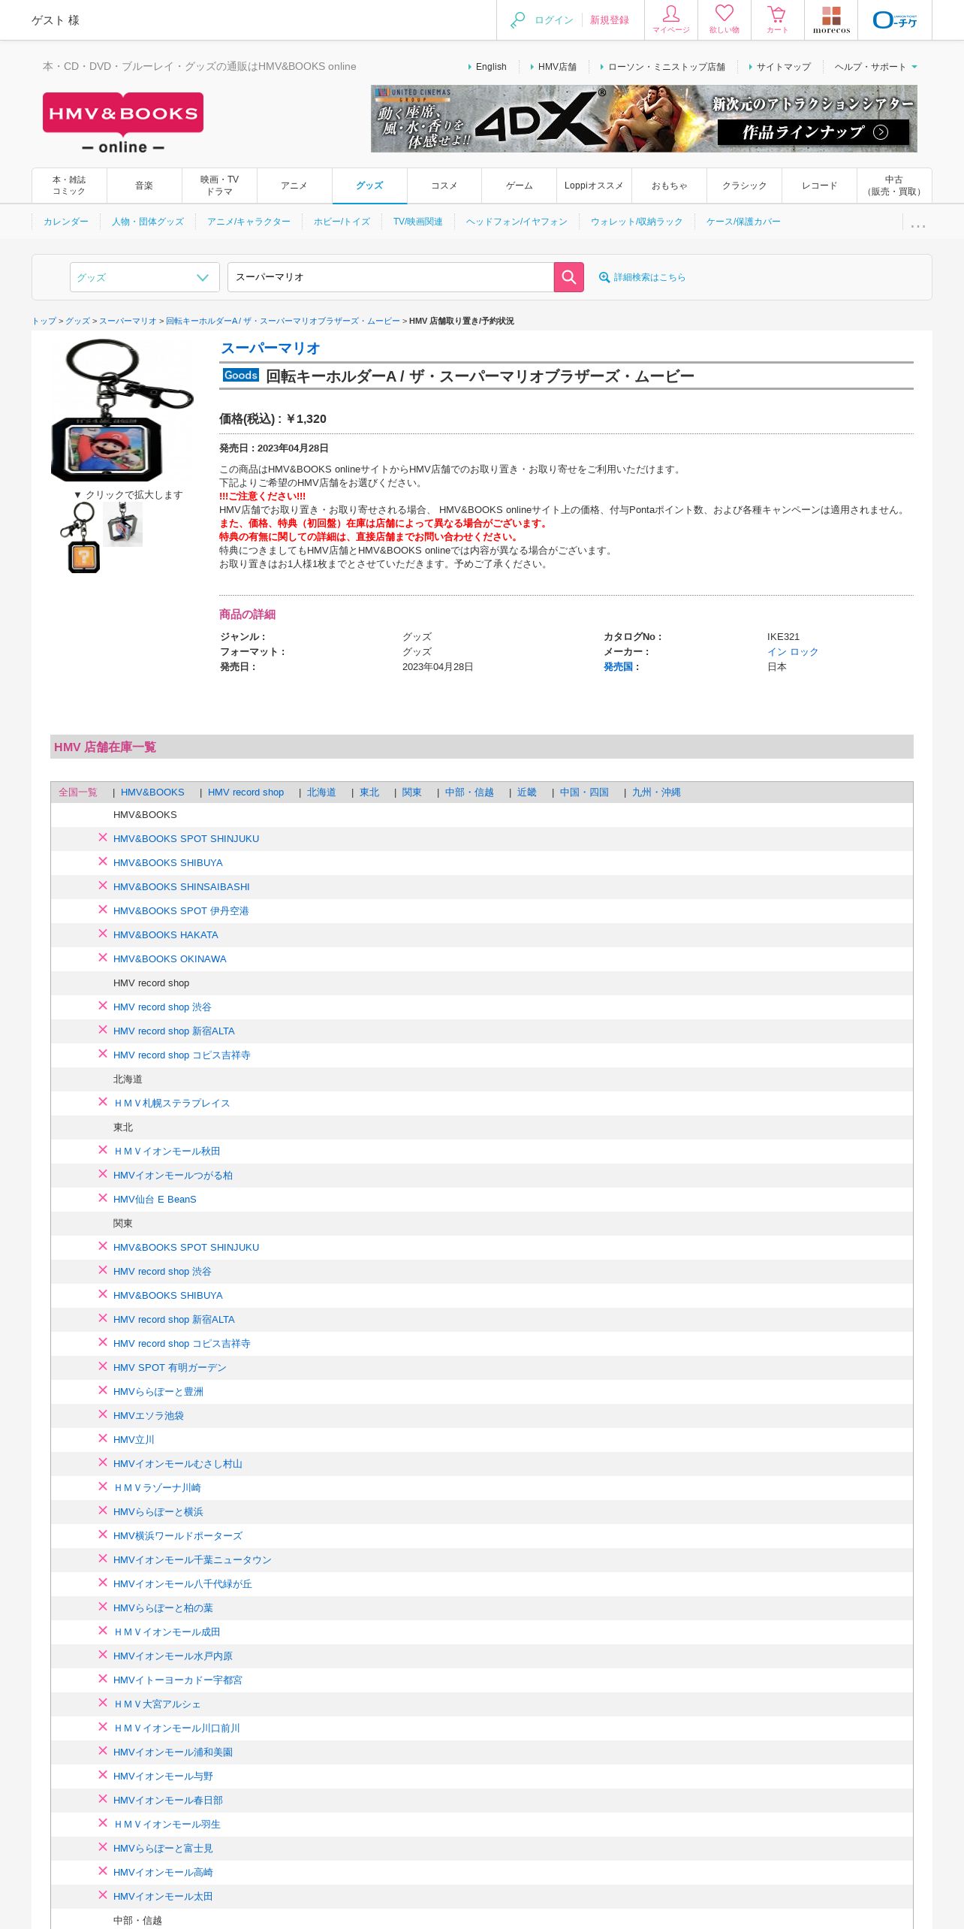Open the ゲーム tab
The height and width of the screenshot is (1929, 964).
click(x=520, y=186)
